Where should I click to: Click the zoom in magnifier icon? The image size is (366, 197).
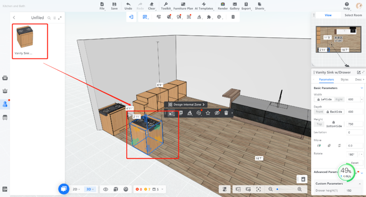coord(300,190)
